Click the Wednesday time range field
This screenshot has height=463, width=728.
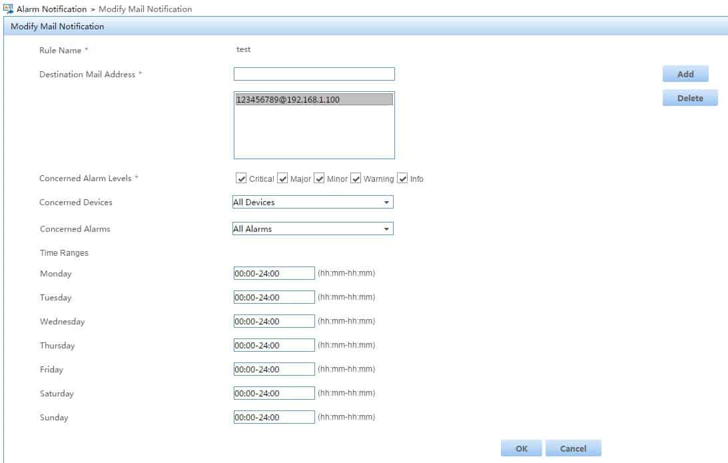coord(274,321)
